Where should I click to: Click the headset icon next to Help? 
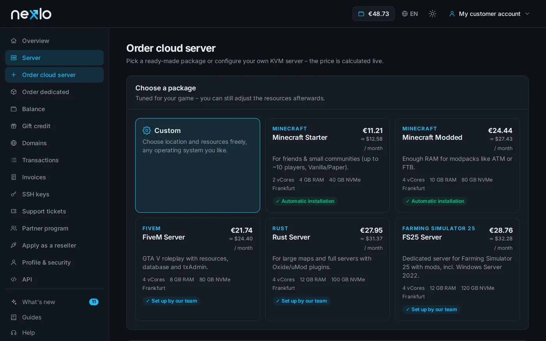[14, 332]
